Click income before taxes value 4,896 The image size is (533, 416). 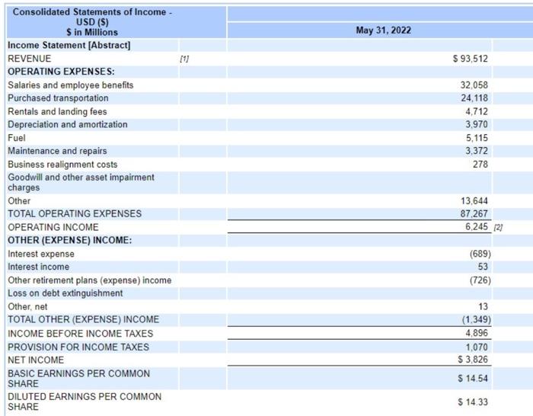477,333
